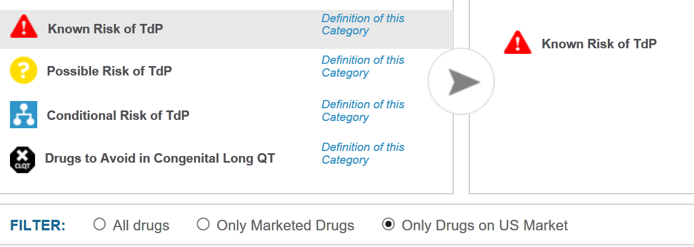Open definition link for Congenital Long QT
694x247 pixels.
[x=363, y=153]
